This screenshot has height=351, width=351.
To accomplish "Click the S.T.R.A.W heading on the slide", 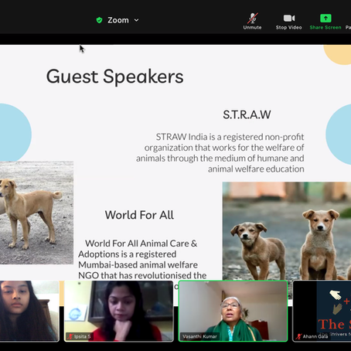I will pos(247,114).
